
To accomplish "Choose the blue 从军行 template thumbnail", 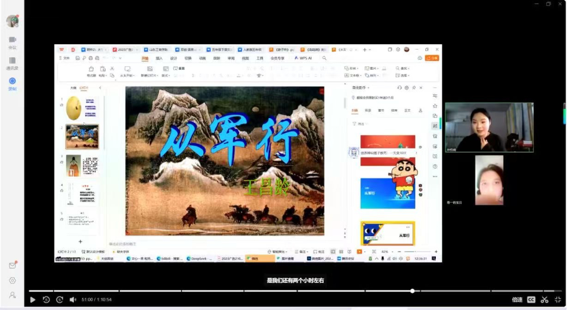I will (x=387, y=193).
